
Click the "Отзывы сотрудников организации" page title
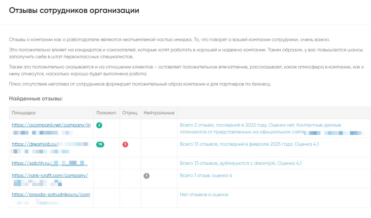click(74, 11)
